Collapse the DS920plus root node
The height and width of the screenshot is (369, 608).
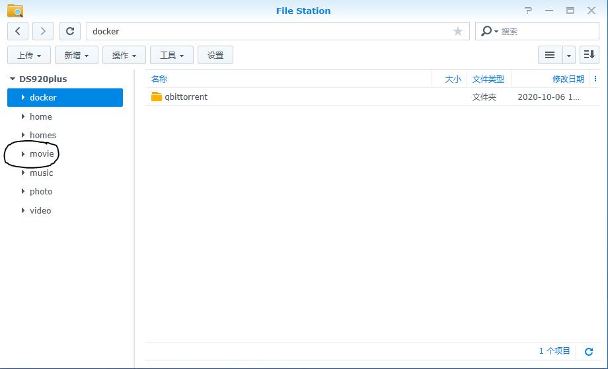[13, 79]
